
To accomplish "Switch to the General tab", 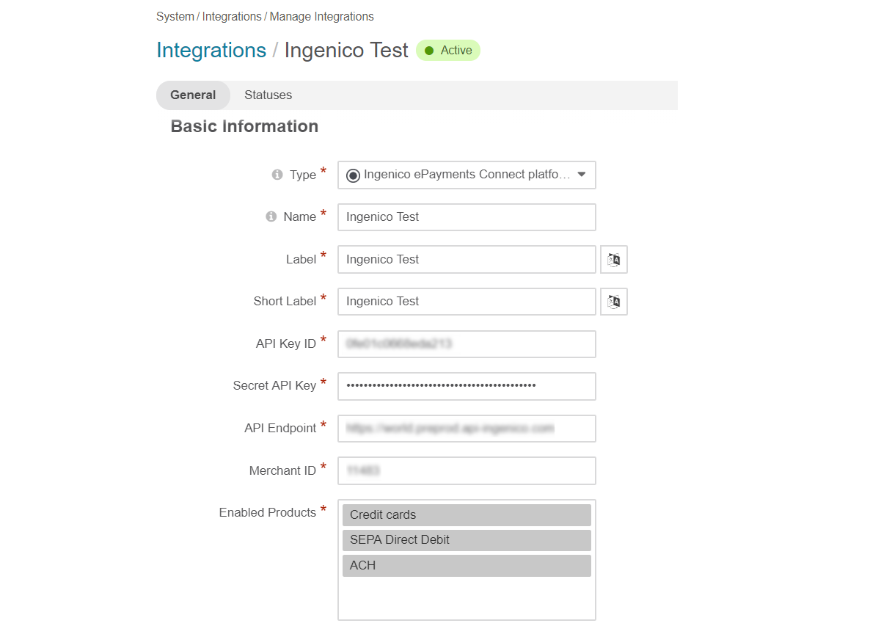I will click(x=193, y=95).
